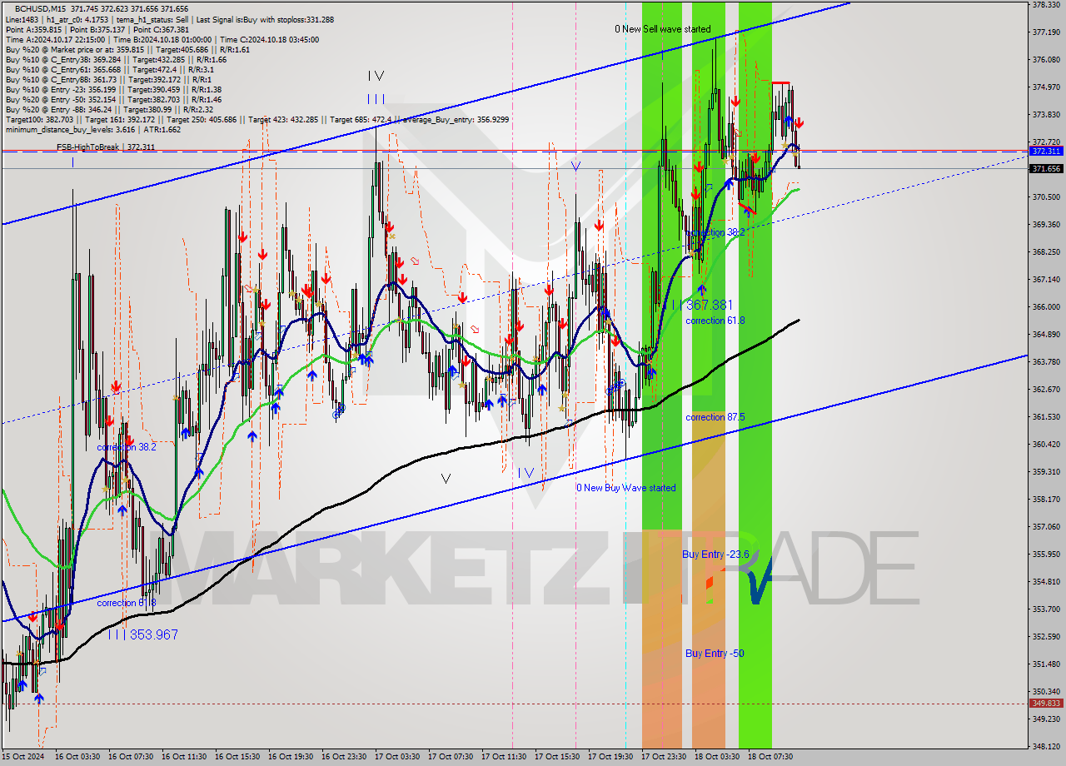The width and height of the screenshot is (1066, 766).
Task: Click the 366.000 price axis value
Action: [x=1045, y=307]
